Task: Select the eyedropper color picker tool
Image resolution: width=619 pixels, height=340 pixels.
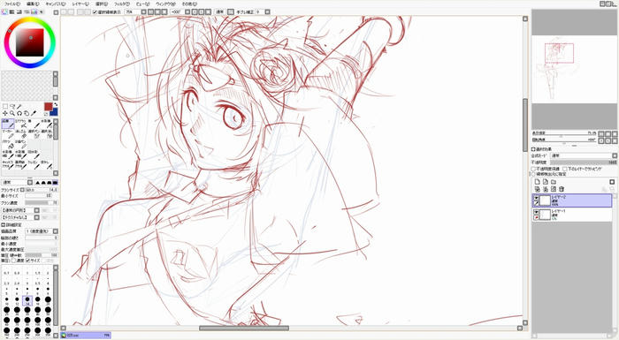Action: click(34, 113)
